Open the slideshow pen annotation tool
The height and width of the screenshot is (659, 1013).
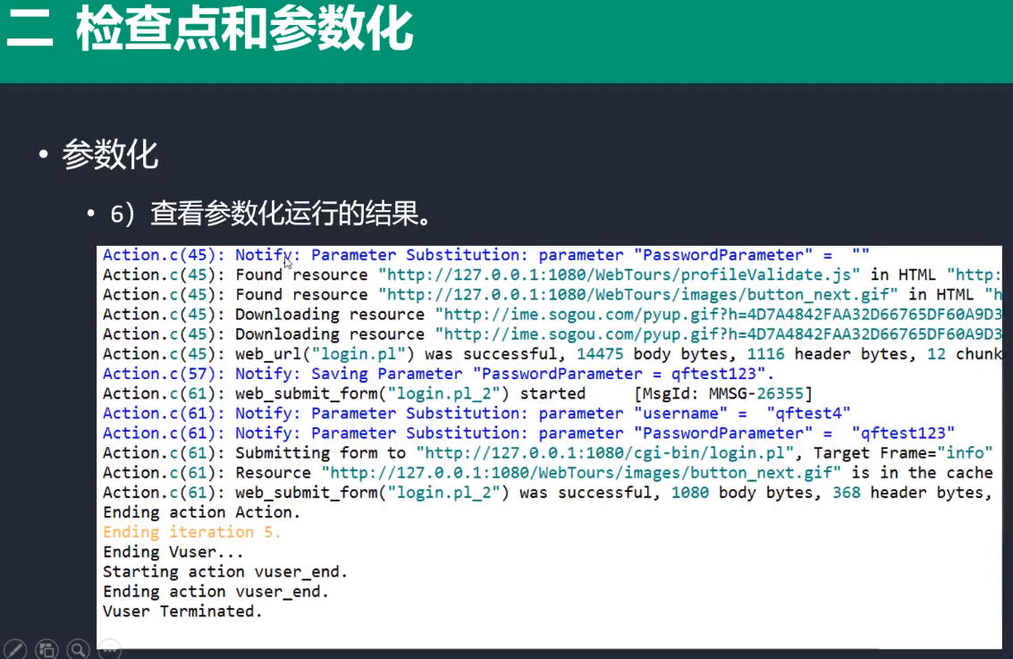[x=15, y=648]
